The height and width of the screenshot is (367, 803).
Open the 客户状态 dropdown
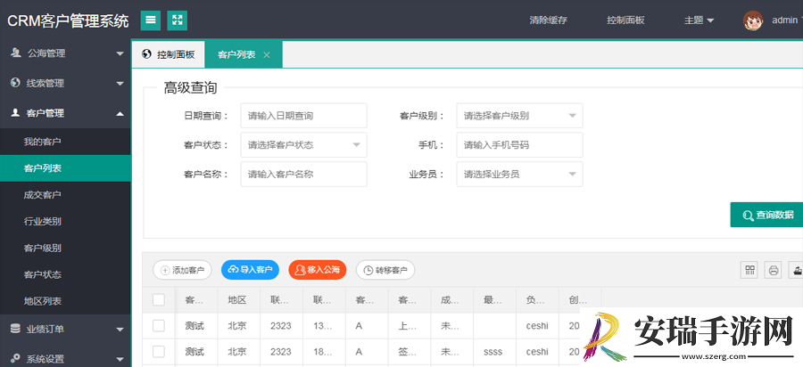coord(303,144)
